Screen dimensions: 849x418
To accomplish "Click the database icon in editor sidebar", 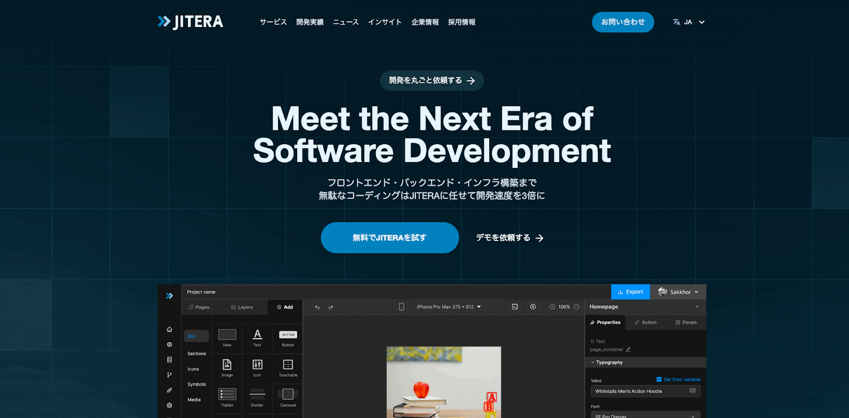I will coord(169,360).
